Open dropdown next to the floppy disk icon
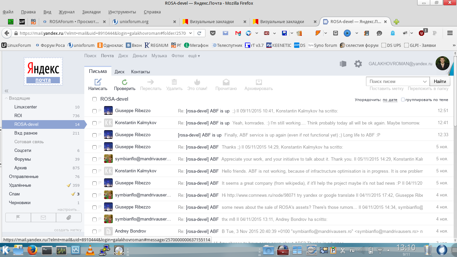 click(x=291, y=33)
